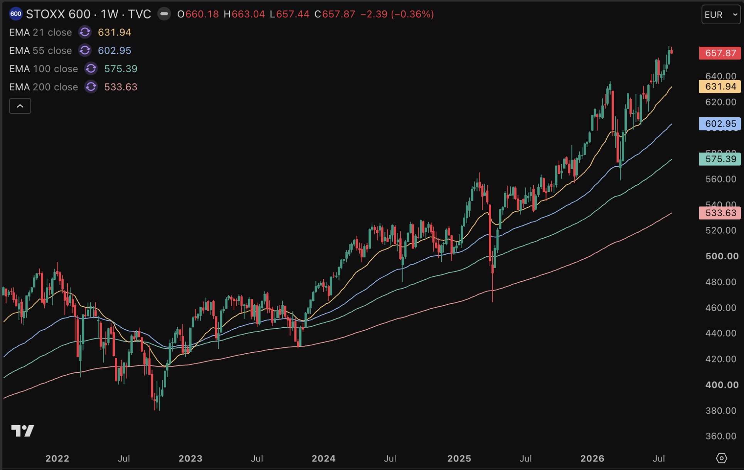Image resolution: width=744 pixels, height=470 pixels.
Task: Click the EMA 21 value 631.94 in legend
Action: pos(114,32)
